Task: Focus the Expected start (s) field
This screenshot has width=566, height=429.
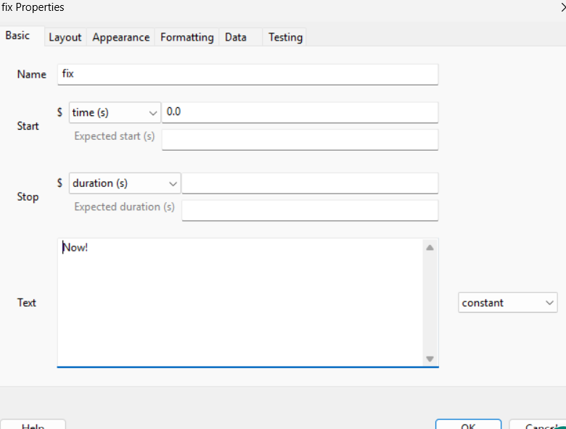Action: pyautogui.click(x=300, y=139)
